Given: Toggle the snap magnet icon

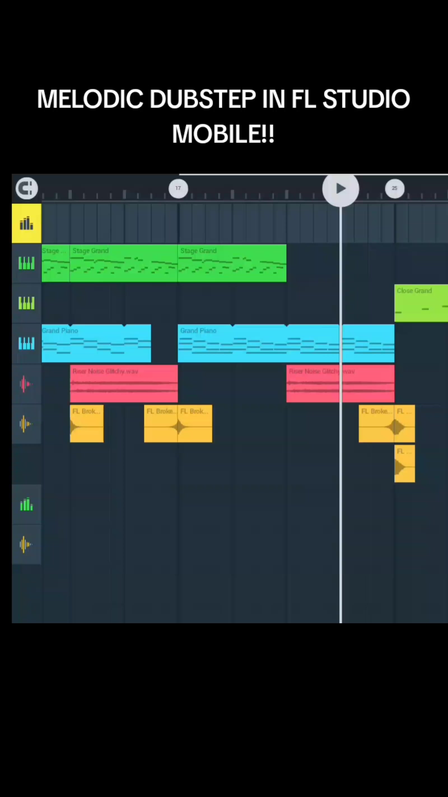Looking at the screenshot, I should coord(27,188).
